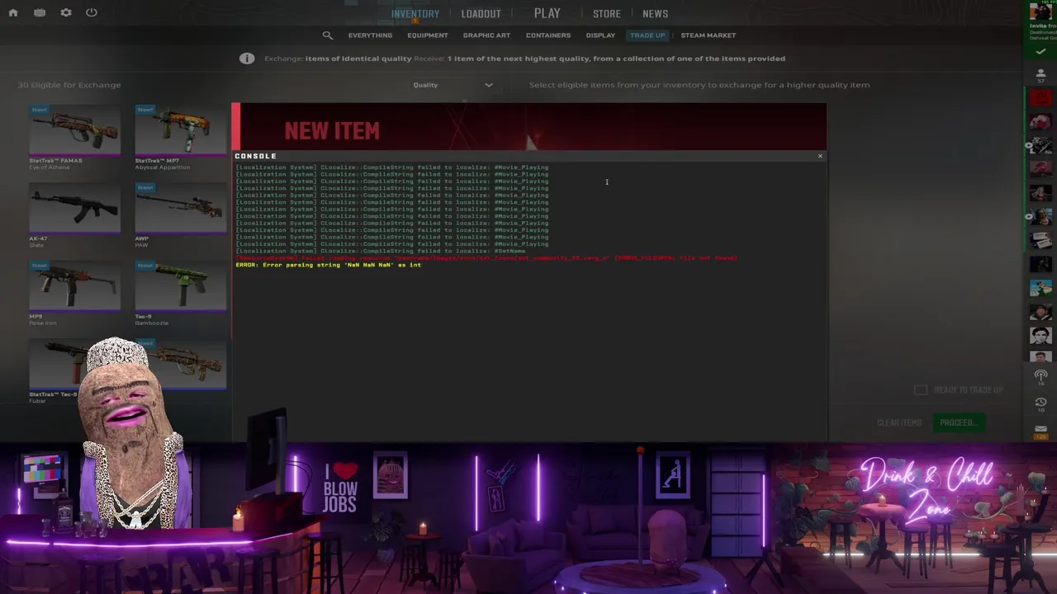Select the StatTrak MP7 Abyssal Apparition item
The height and width of the screenshot is (594, 1057).
click(180, 138)
